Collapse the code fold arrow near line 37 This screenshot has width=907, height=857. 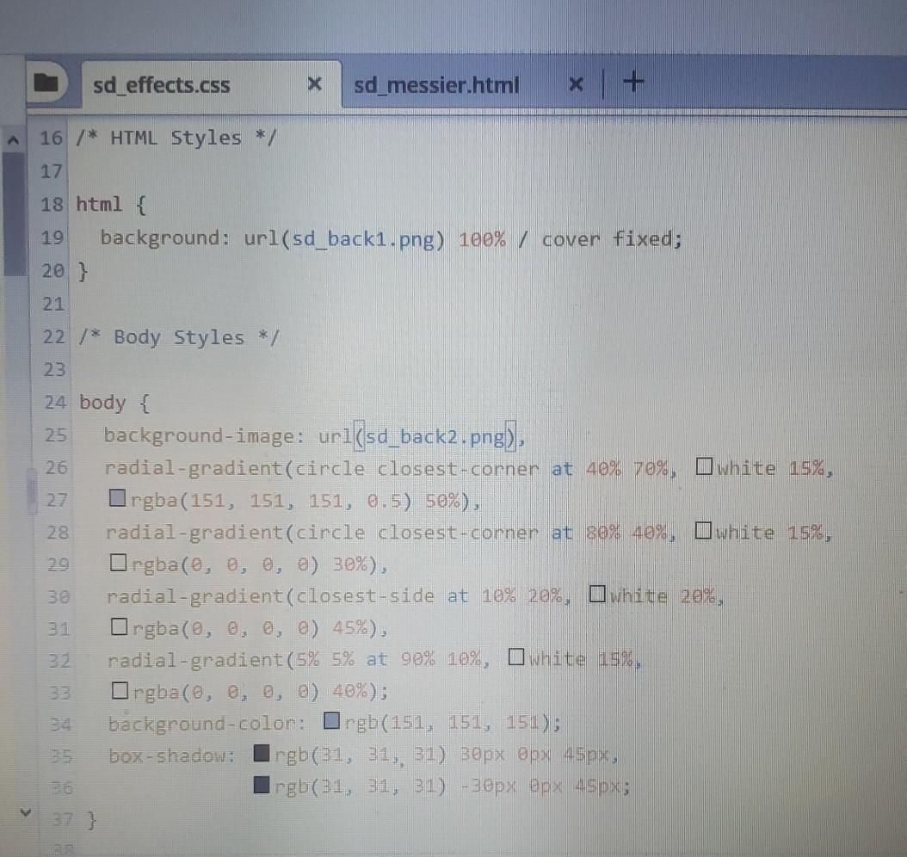tap(26, 811)
